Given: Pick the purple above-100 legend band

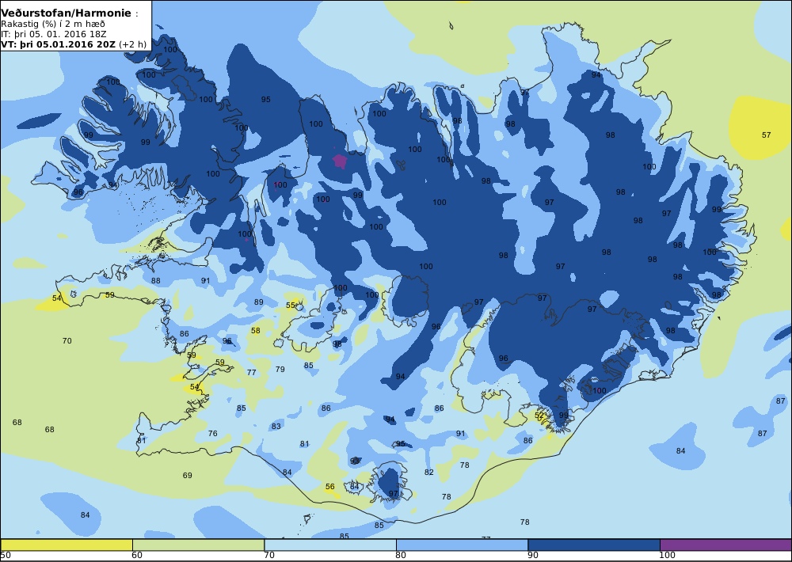Looking at the screenshot, I should 725,545.
